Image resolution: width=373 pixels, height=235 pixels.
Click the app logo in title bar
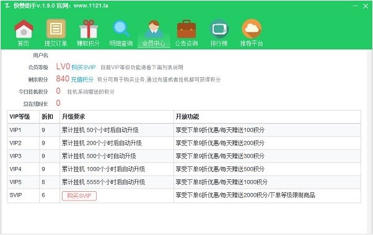tap(7, 6)
